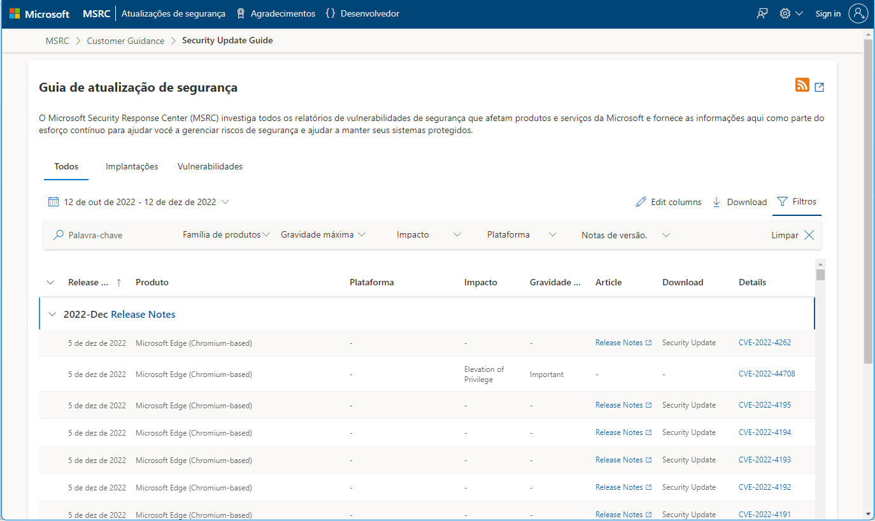
Task: Click the Download arrow icon
Action: pos(716,202)
